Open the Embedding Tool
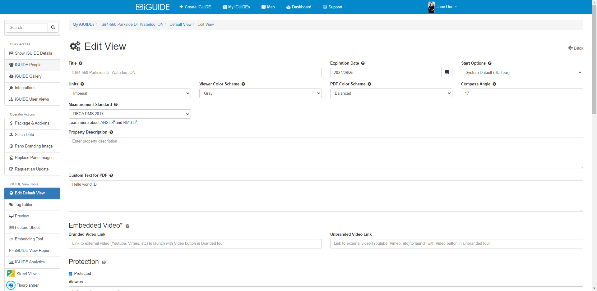Viewport: 597px width, 291px height. coord(29,239)
